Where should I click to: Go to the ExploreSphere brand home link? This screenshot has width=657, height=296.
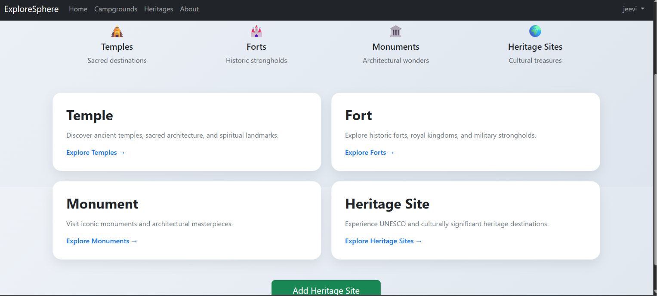(31, 9)
